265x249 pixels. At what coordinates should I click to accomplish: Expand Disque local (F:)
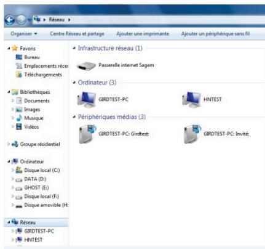click(x=13, y=197)
